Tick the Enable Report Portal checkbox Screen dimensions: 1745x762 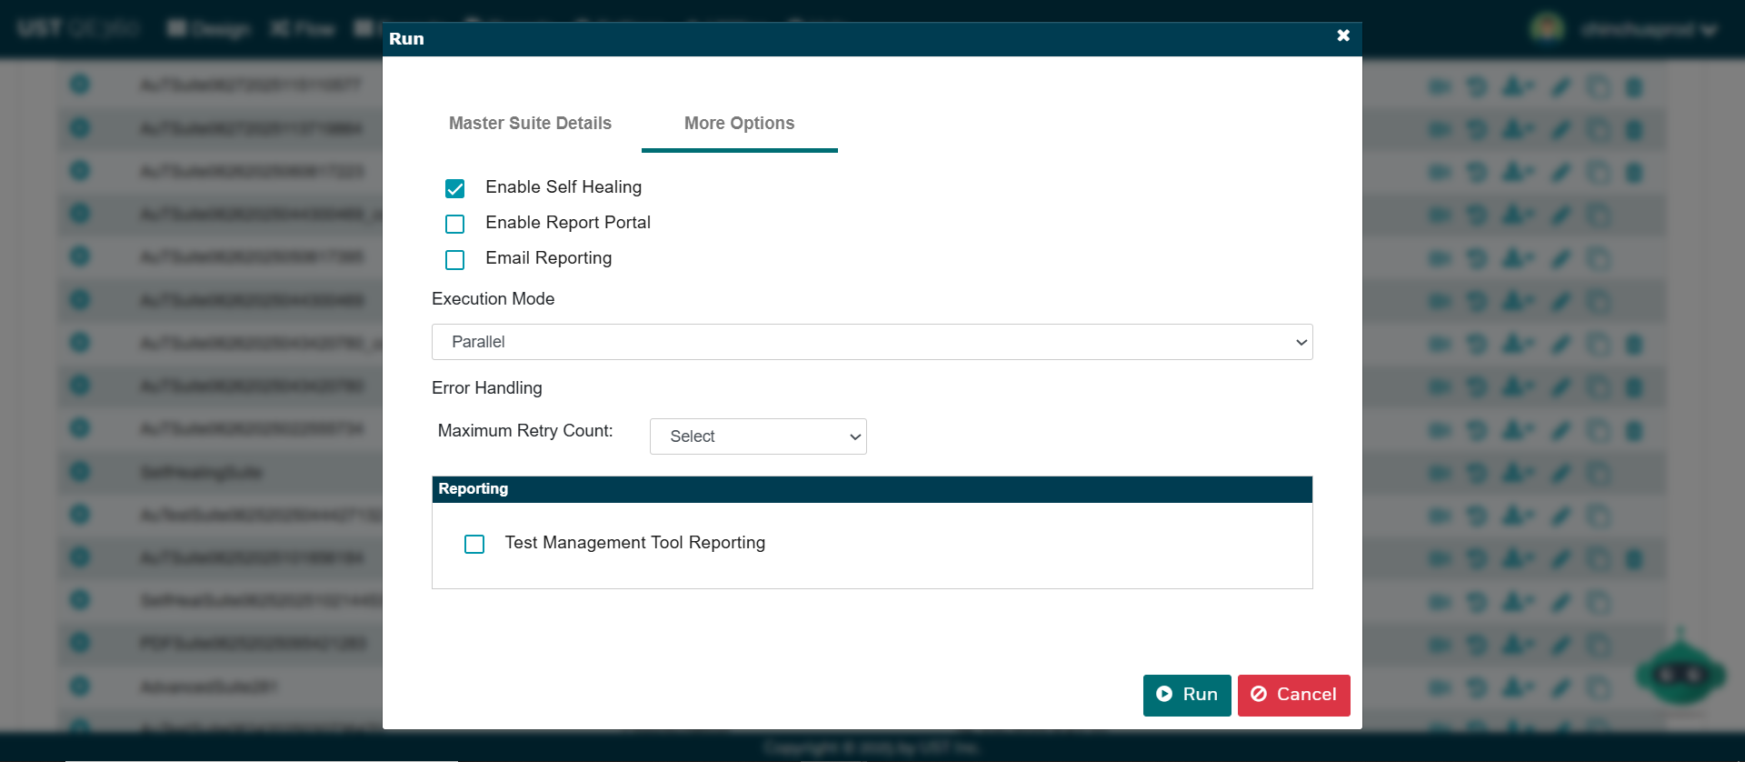(x=455, y=224)
